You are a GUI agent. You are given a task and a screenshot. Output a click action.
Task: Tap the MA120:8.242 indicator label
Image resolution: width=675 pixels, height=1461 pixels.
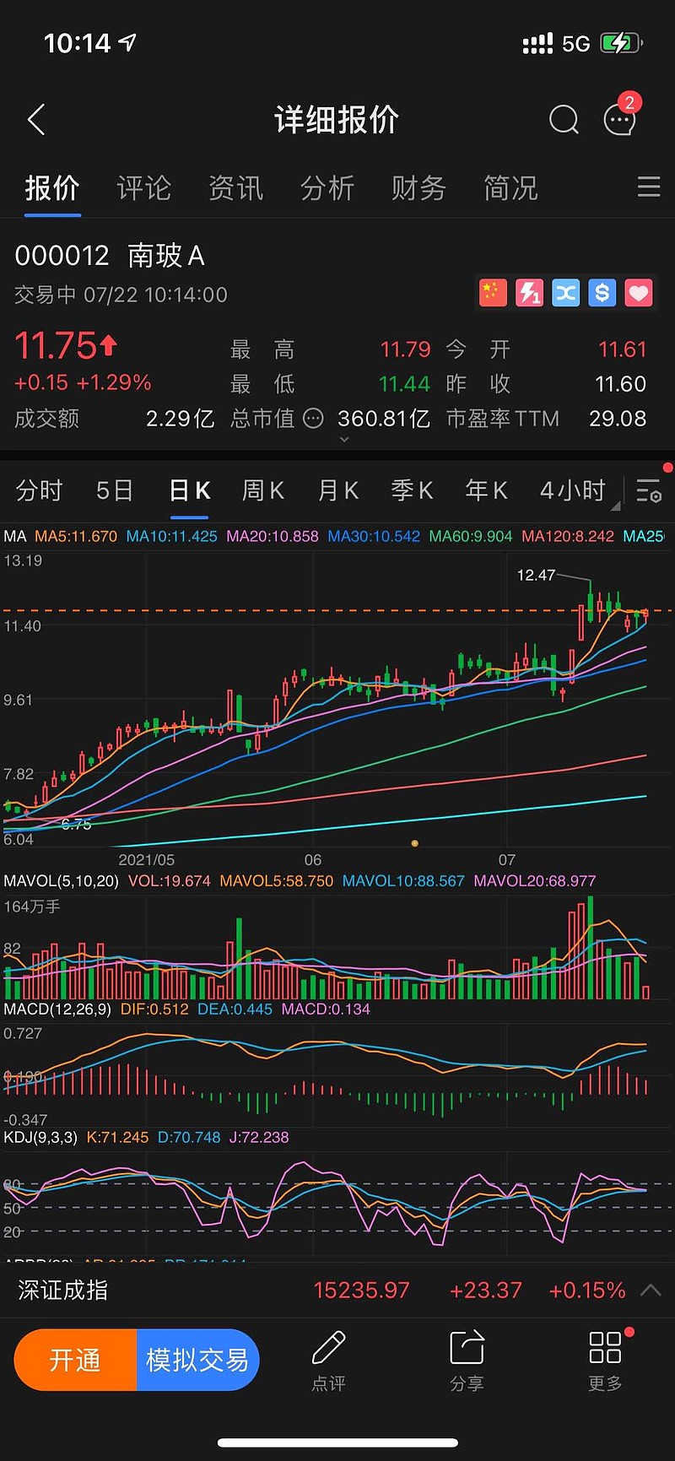(568, 536)
